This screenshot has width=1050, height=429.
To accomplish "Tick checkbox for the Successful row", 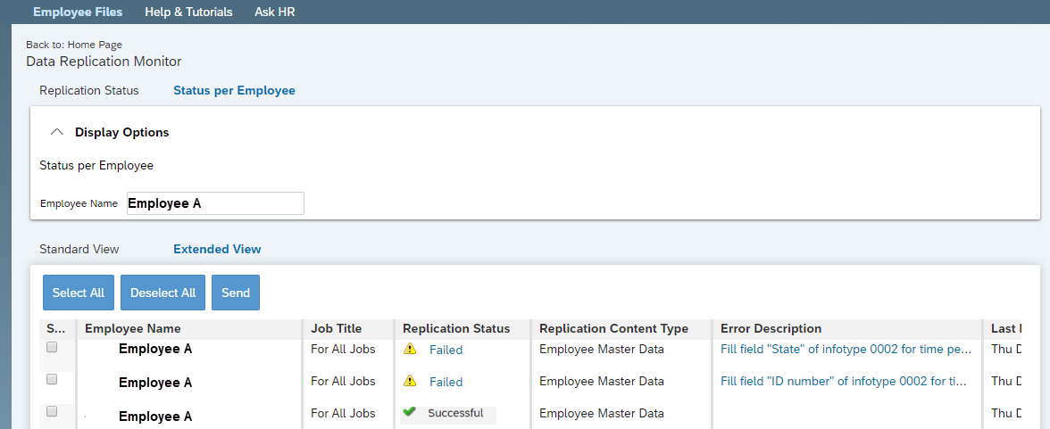I will pos(52,411).
